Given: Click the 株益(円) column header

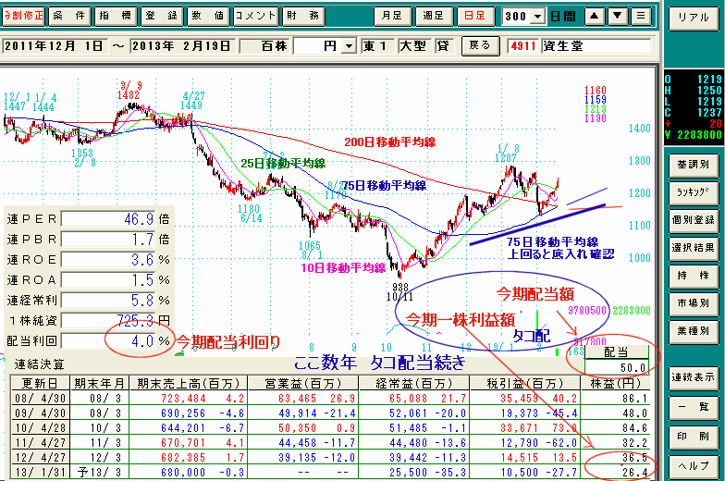Looking at the screenshot, I should 616,383.
